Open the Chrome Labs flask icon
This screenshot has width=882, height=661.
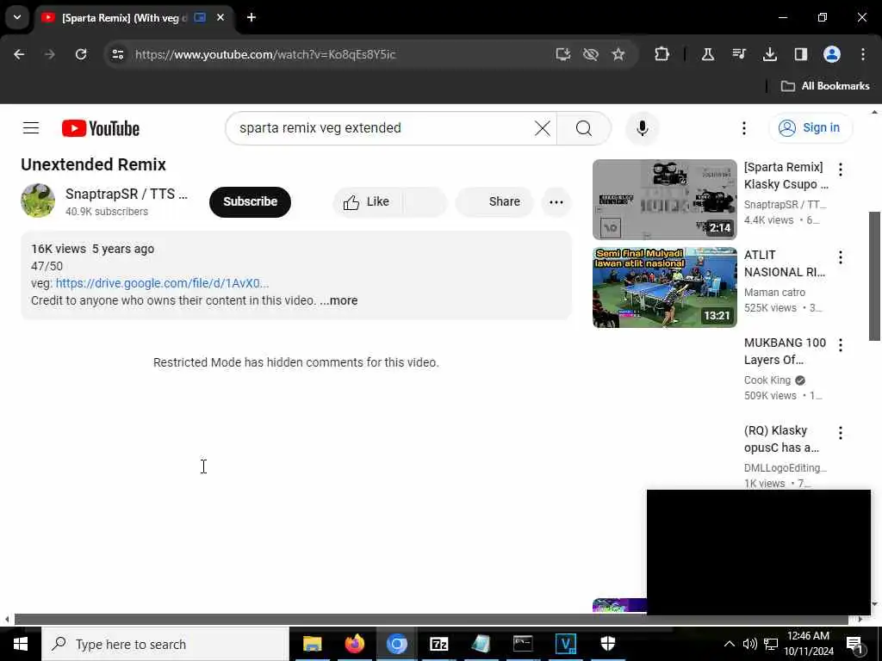click(708, 54)
